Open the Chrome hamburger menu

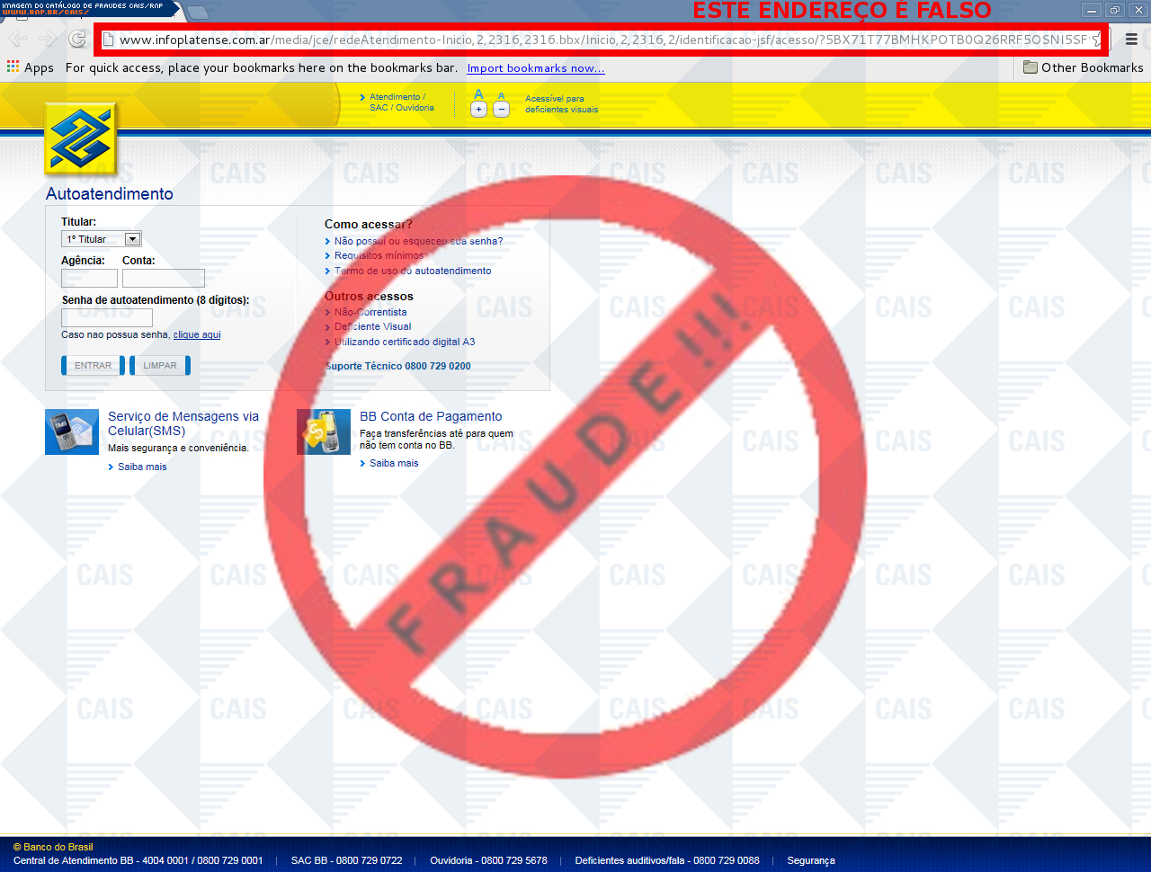tap(1131, 40)
